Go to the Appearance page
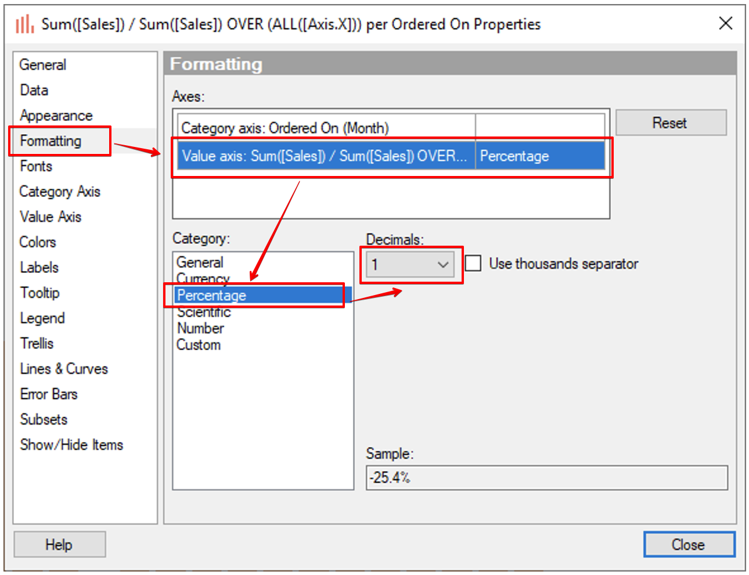 tap(56, 116)
